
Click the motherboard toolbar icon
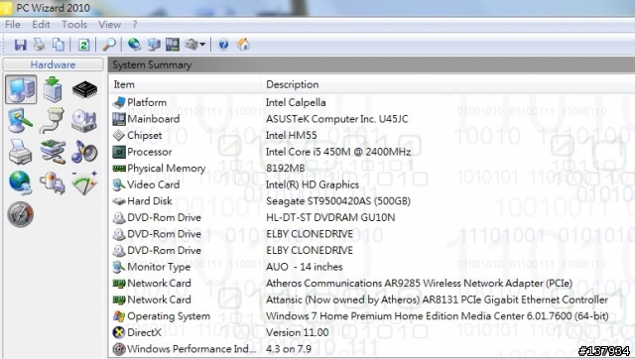coord(173,45)
